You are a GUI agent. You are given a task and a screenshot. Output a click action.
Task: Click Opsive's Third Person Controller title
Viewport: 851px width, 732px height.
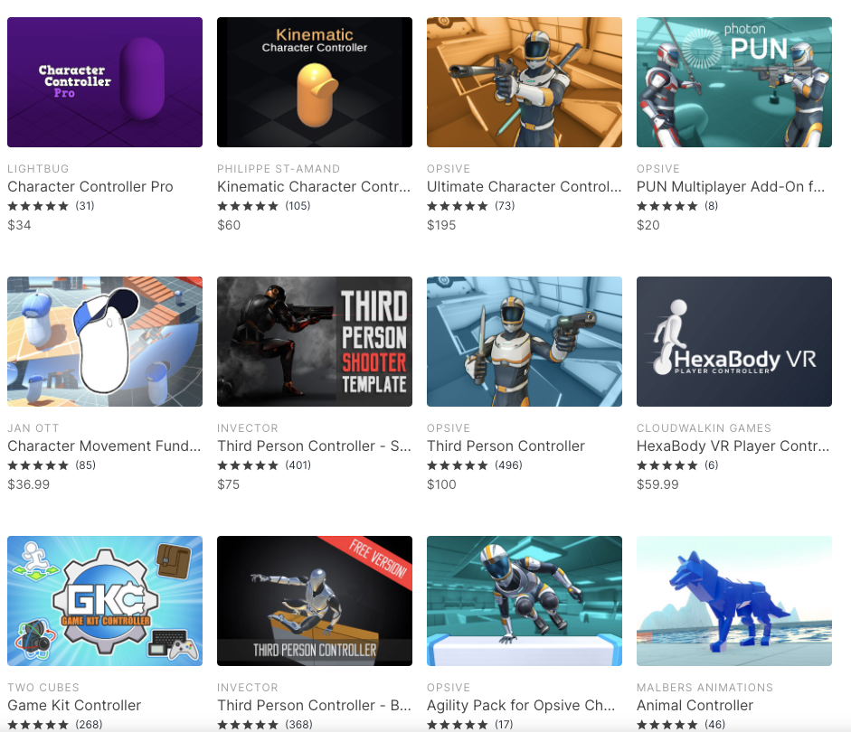click(506, 446)
